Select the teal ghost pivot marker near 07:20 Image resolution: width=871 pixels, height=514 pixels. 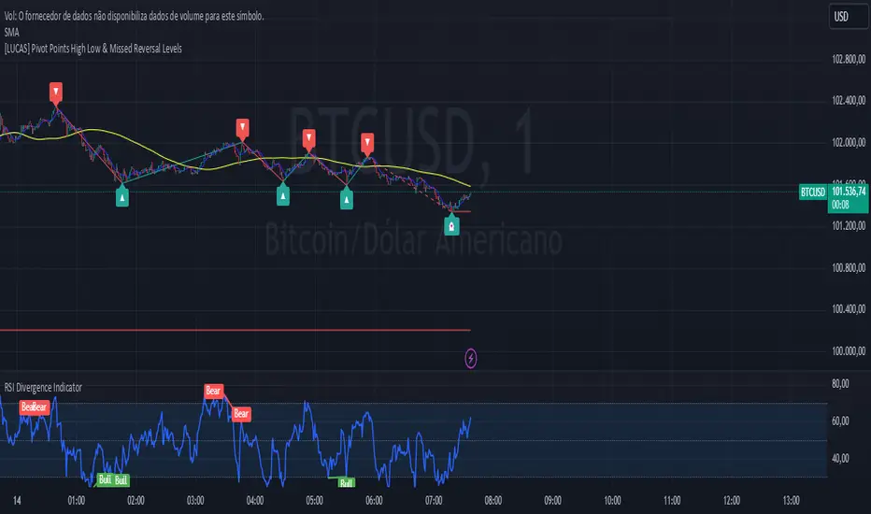[x=451, y=225]
